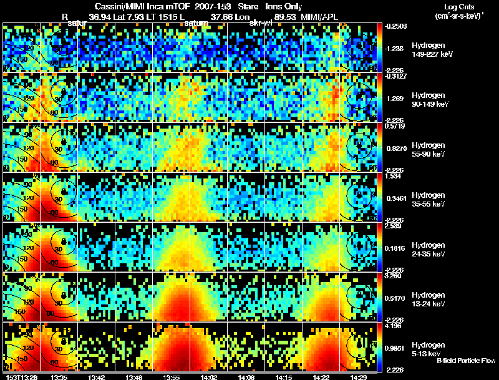
Task: Open the 24-35 keV image at 14:02
Action: point(209,247)
